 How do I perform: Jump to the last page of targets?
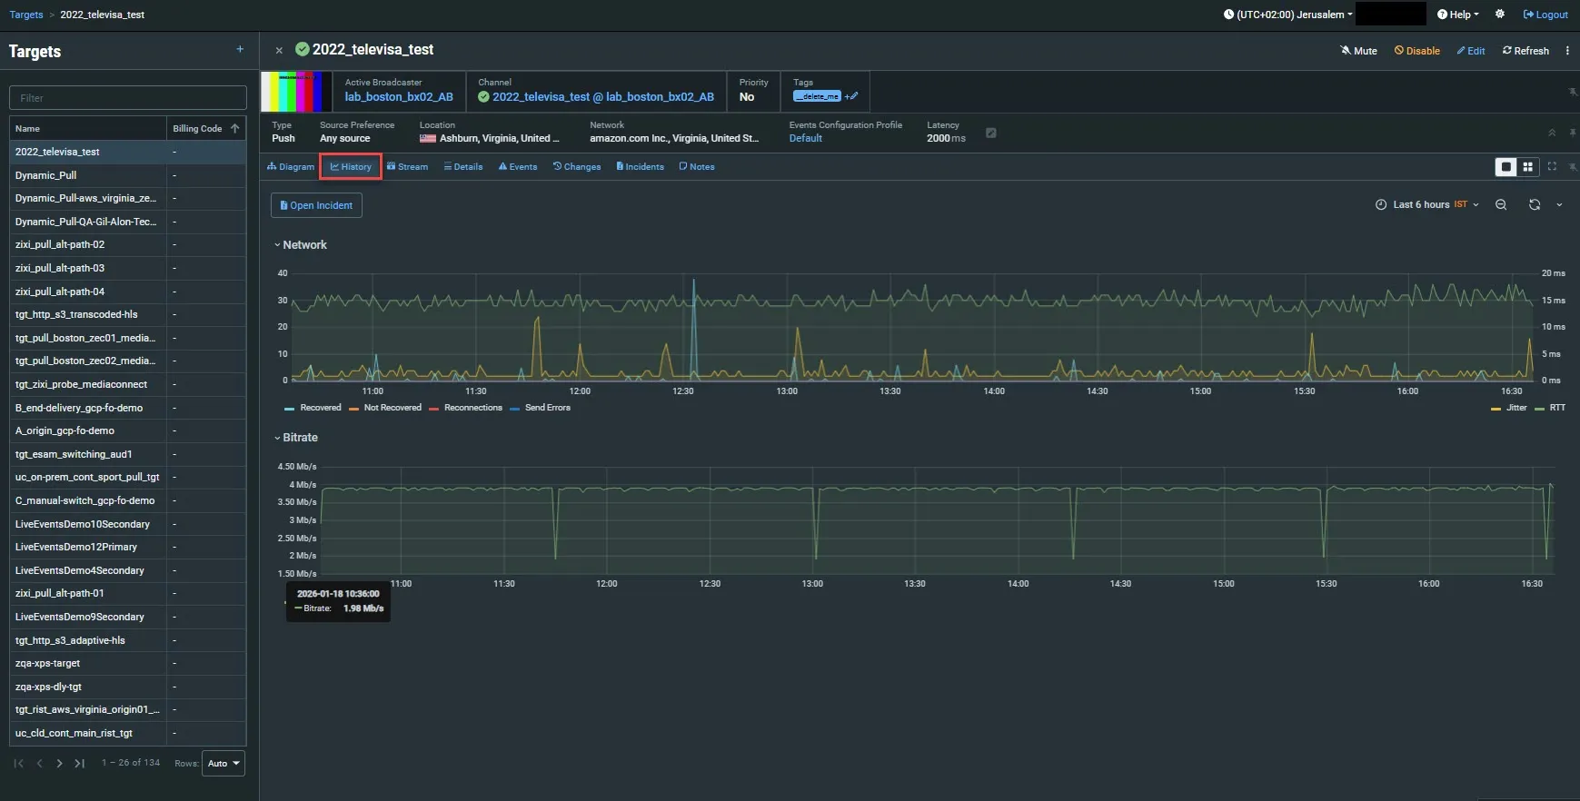[80, 764]
